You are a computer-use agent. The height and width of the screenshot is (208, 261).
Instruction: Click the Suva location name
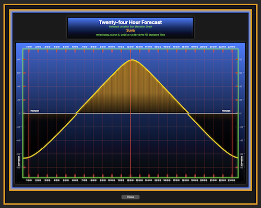(x=130, y=30)
